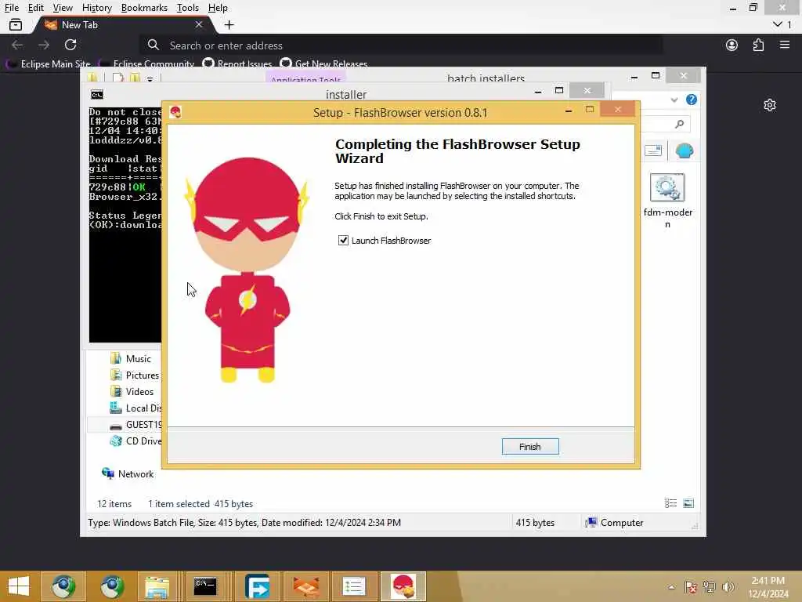802x602 pixels.
Task: Select Music in Explorer navigation pane
Action: [132, 358]
